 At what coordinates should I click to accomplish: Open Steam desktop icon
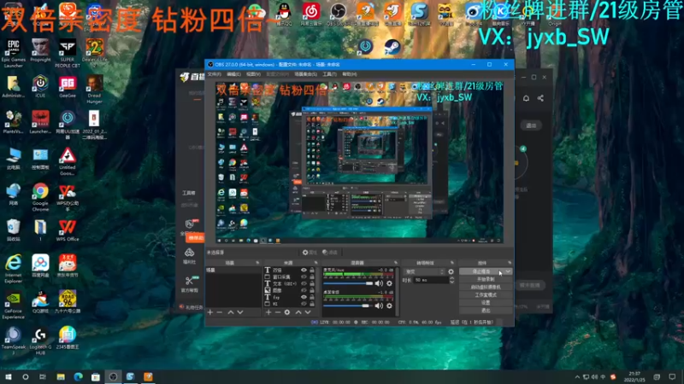(x=392, y=47)
